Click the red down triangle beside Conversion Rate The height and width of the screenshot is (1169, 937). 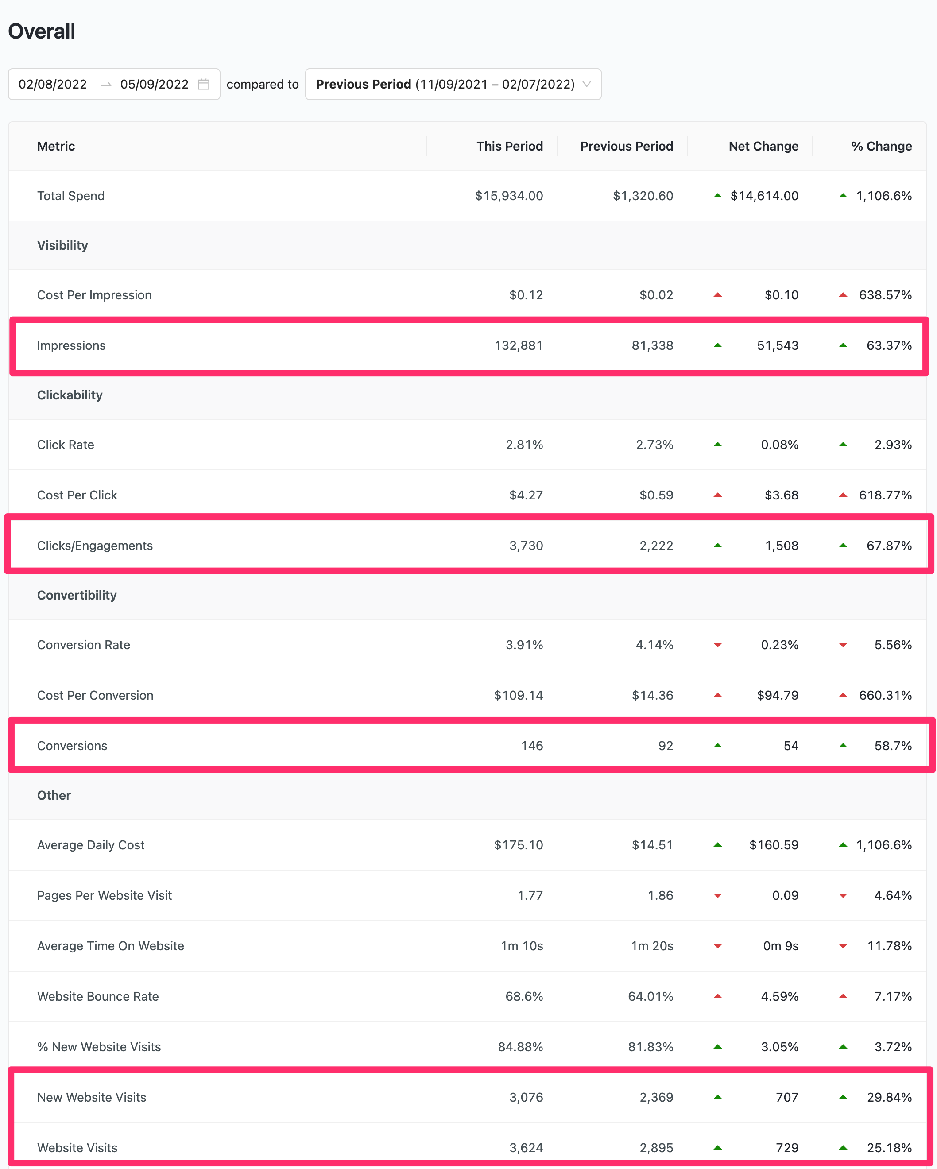[x=717, y=645]
